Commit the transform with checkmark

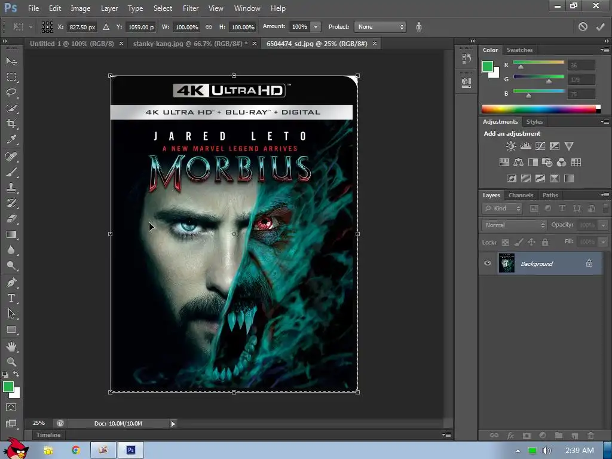[x=600, y=26]
